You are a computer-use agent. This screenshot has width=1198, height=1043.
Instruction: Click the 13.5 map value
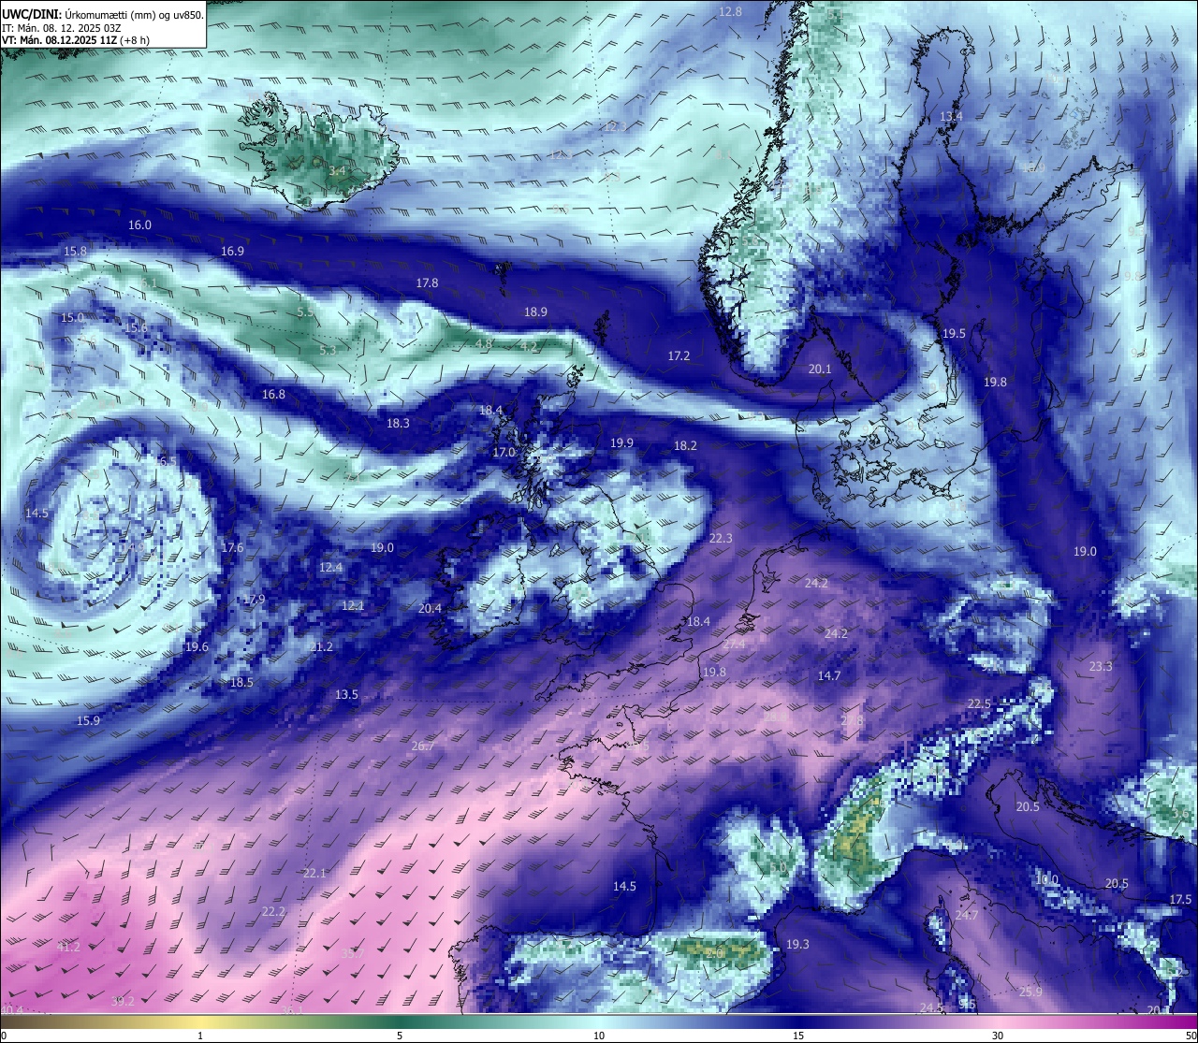click(346, 694)
